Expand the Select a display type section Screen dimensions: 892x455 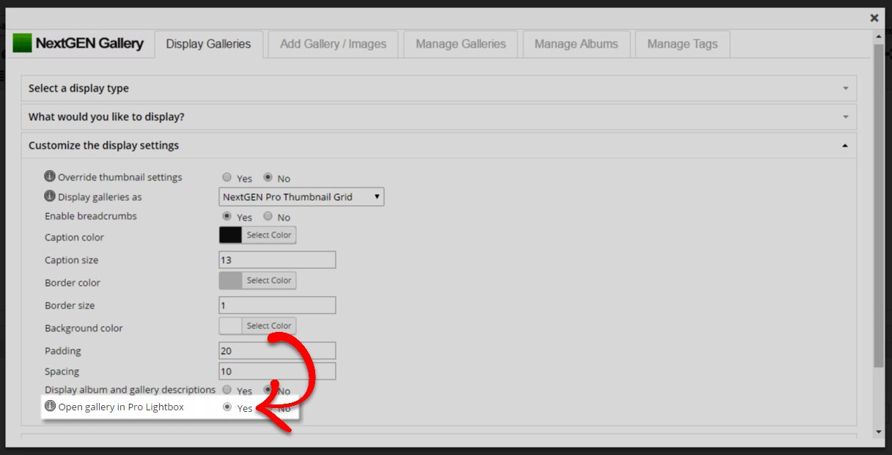point(439,89)
